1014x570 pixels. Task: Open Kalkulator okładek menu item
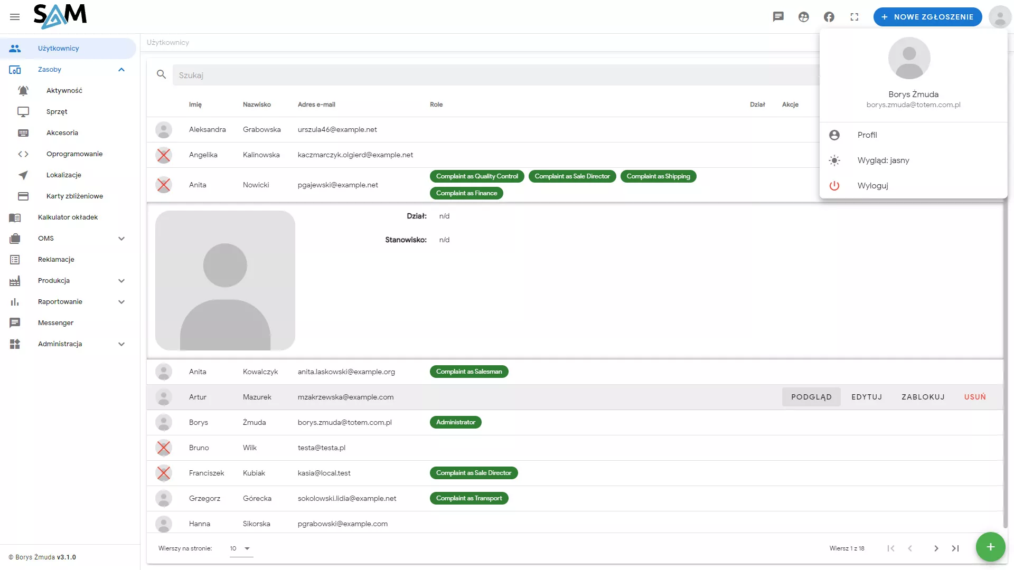pyautogui.click(x=68, y=217)
